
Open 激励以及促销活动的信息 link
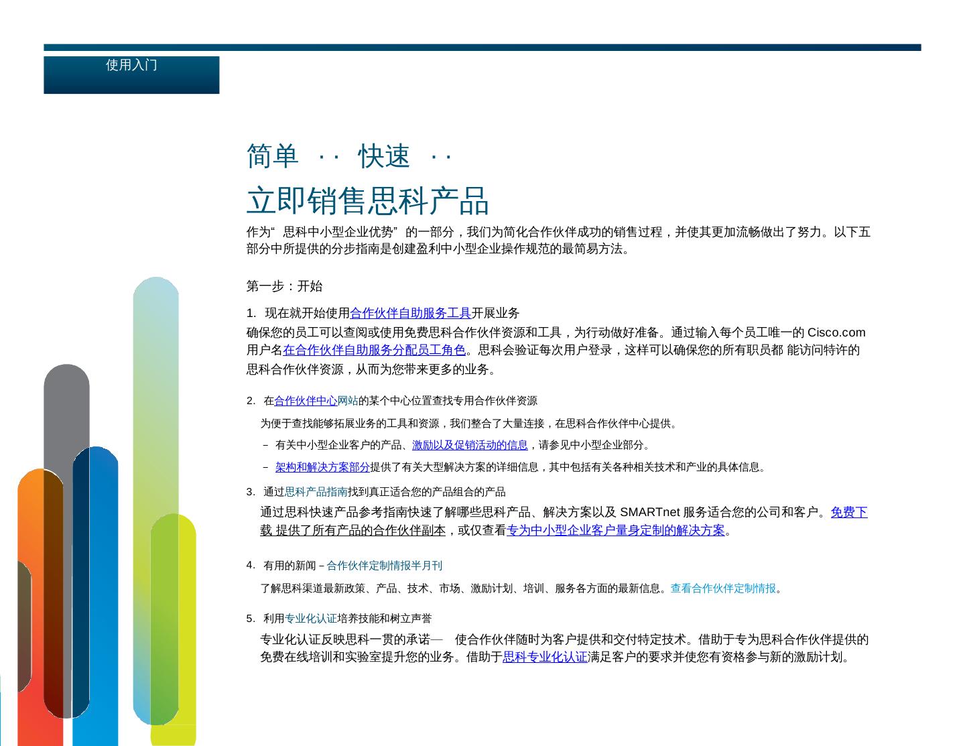470,445
